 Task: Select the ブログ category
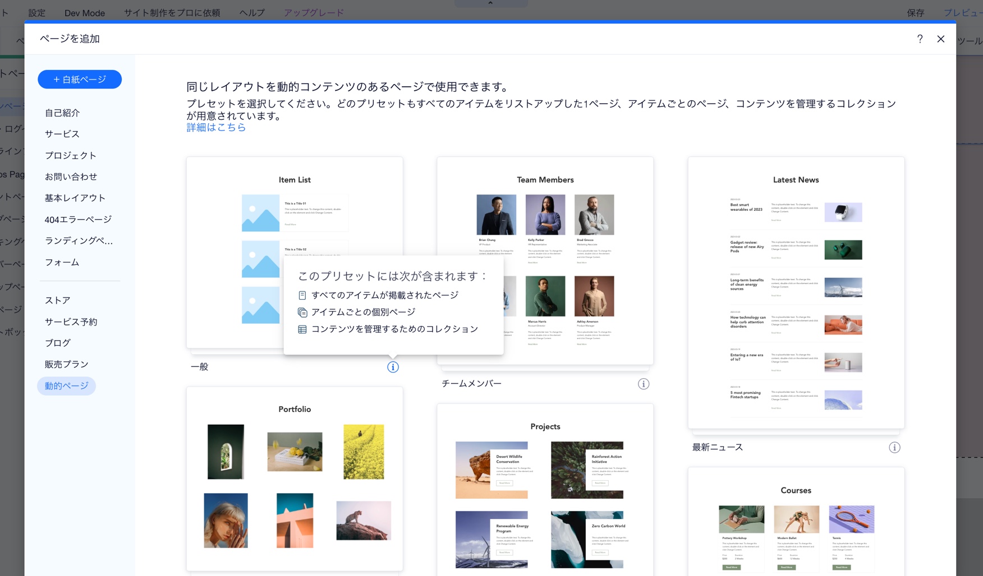click(x=57, y=342)
